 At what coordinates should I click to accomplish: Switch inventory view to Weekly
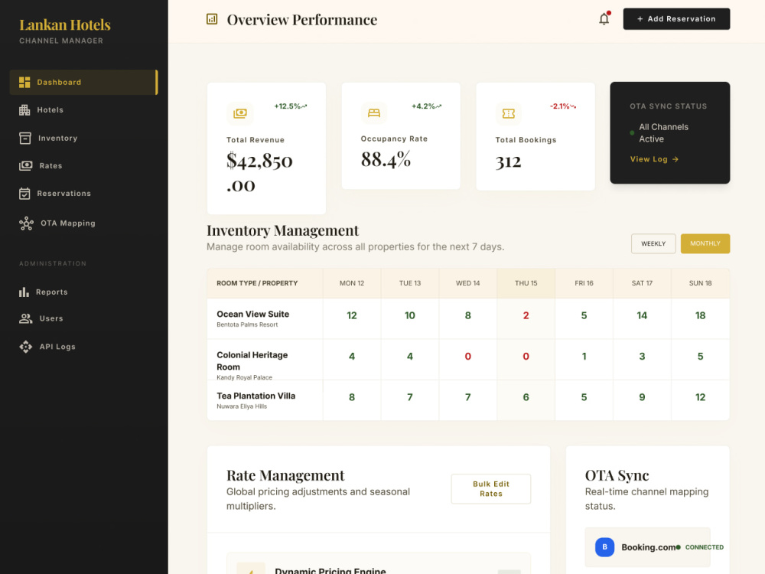click(x=653, y=243)
